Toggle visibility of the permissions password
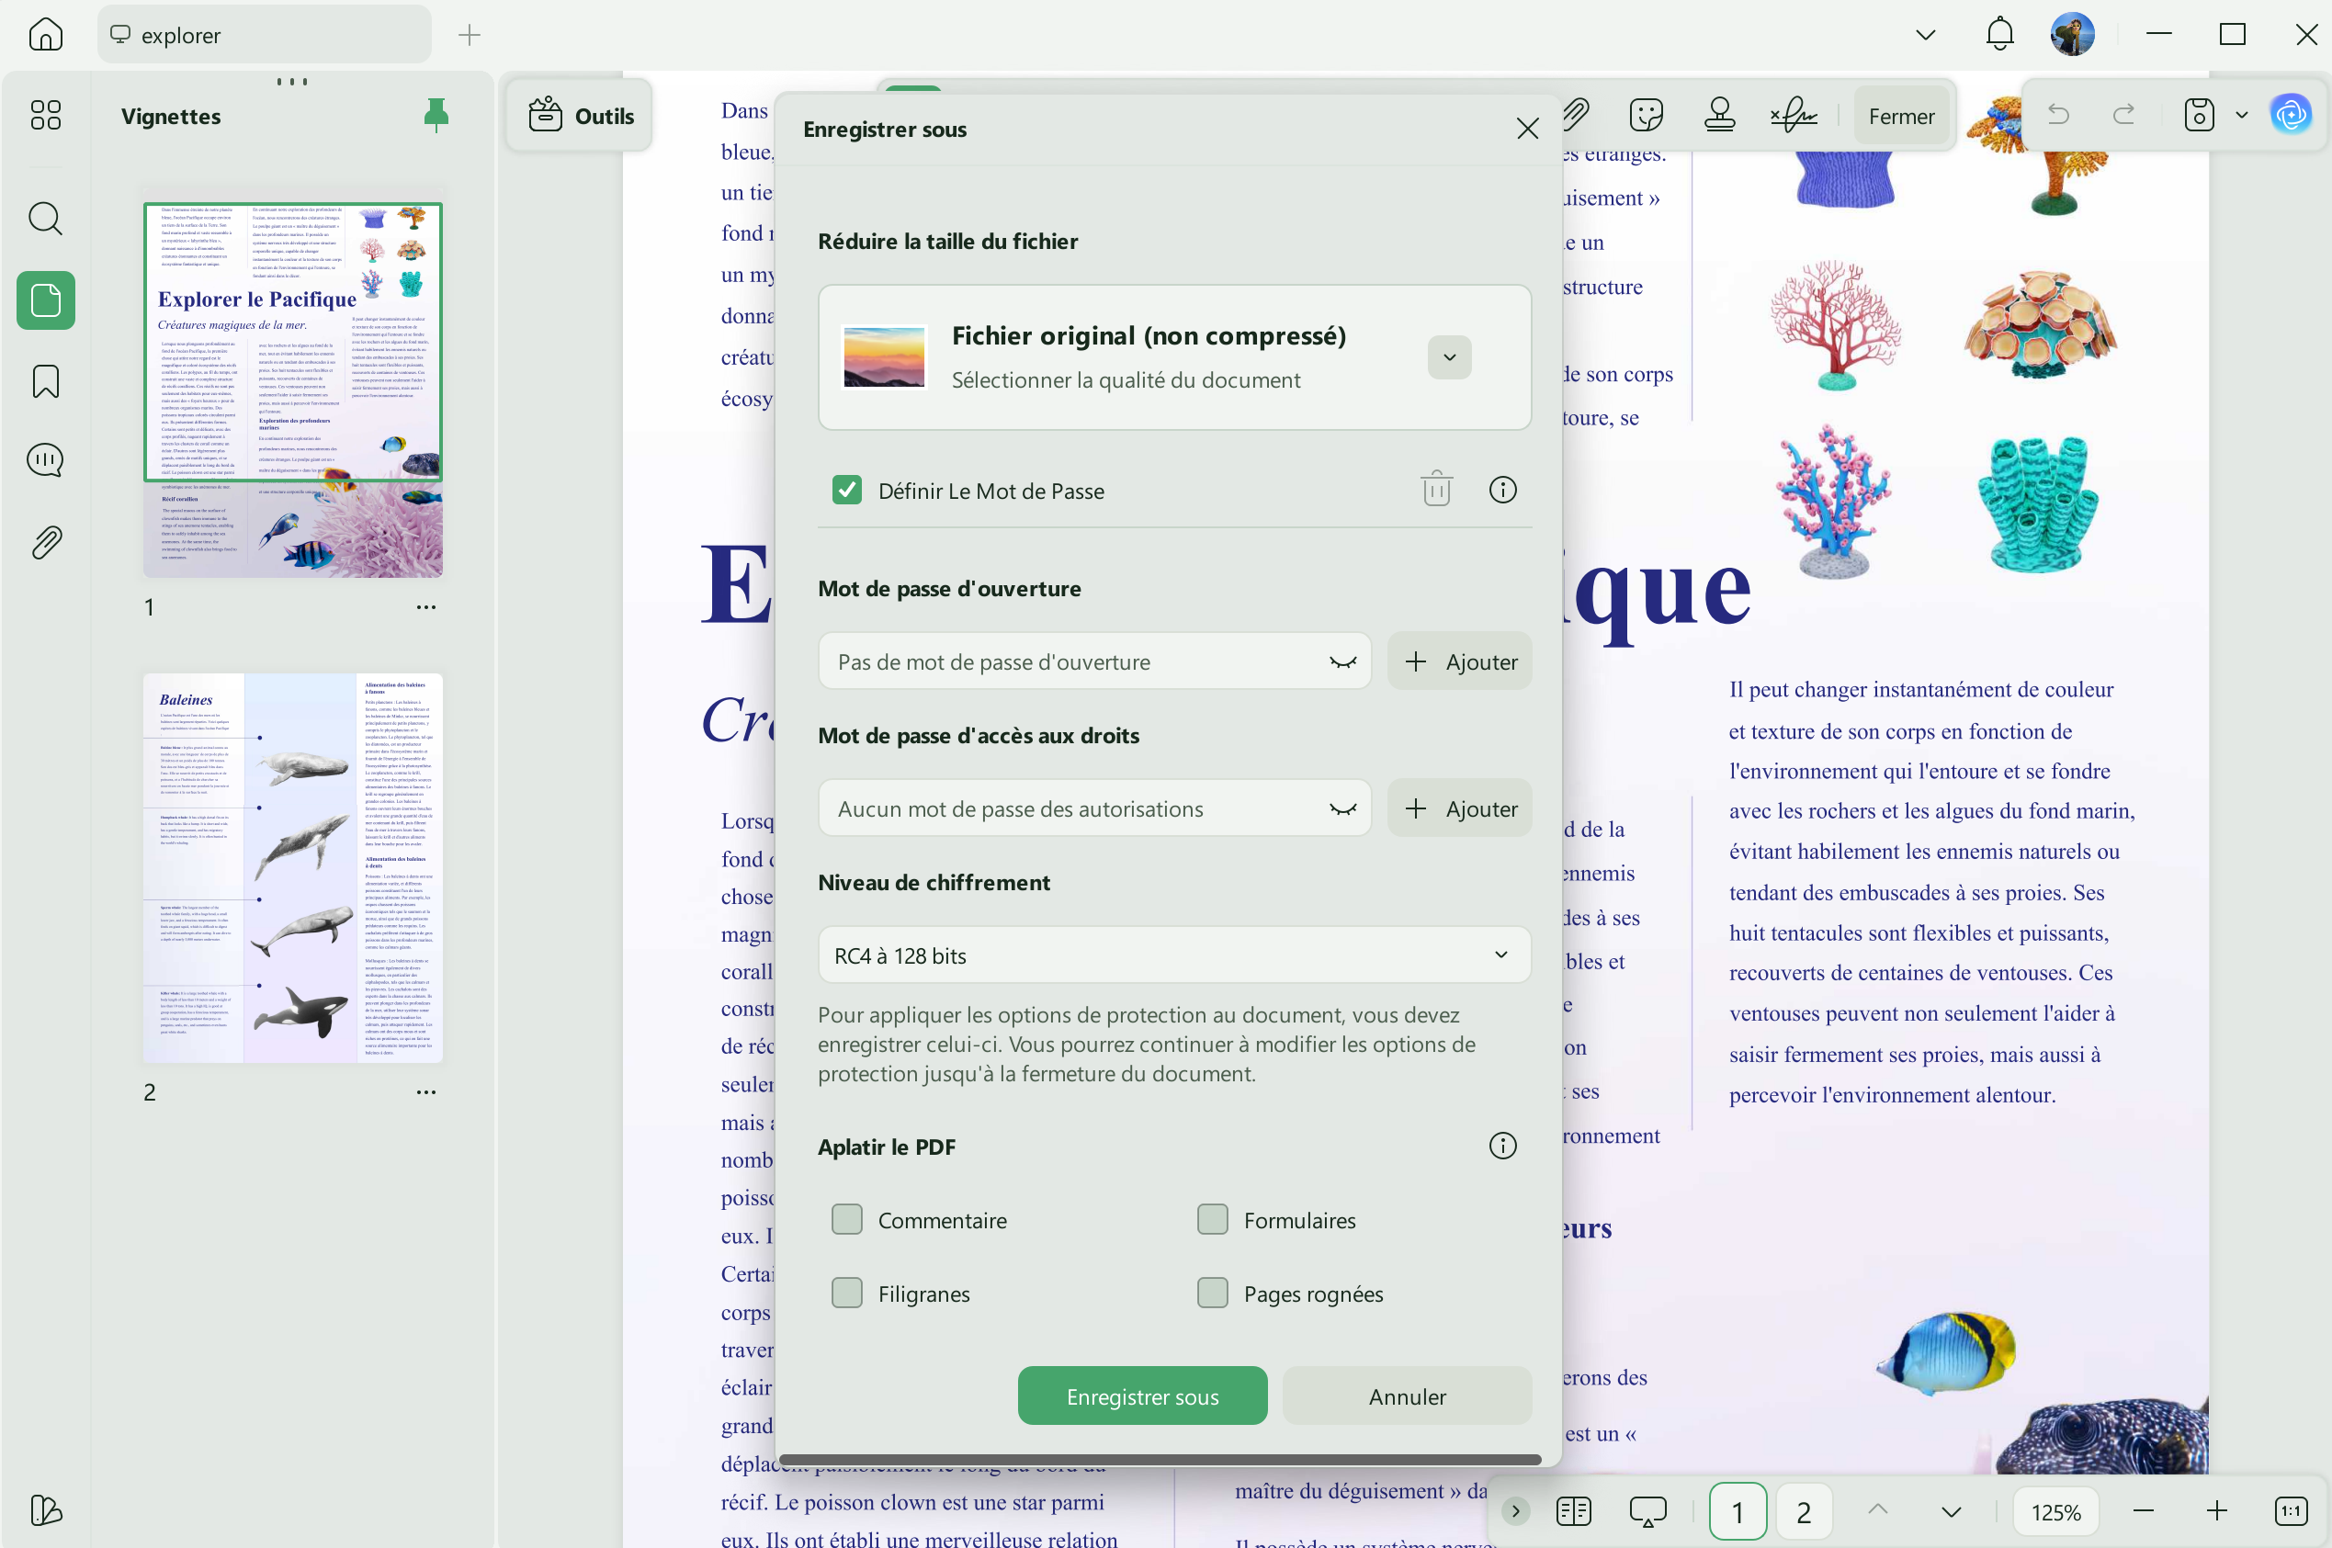This screenshot has width=2332, height=1548. point(1342,808)
